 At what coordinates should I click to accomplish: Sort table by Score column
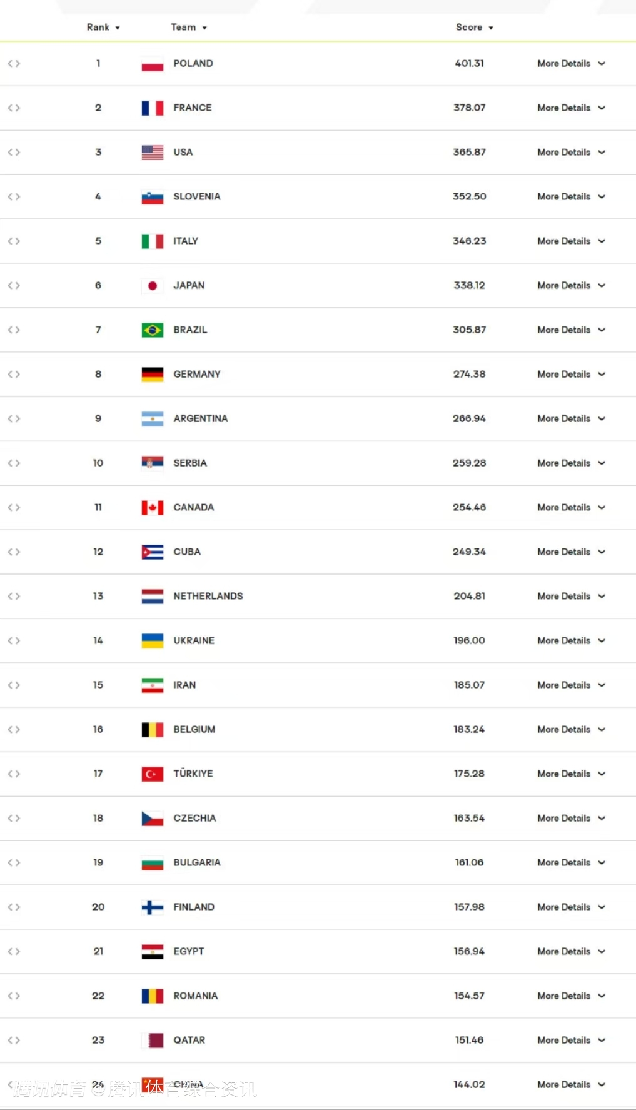click(x=475, y=28)
